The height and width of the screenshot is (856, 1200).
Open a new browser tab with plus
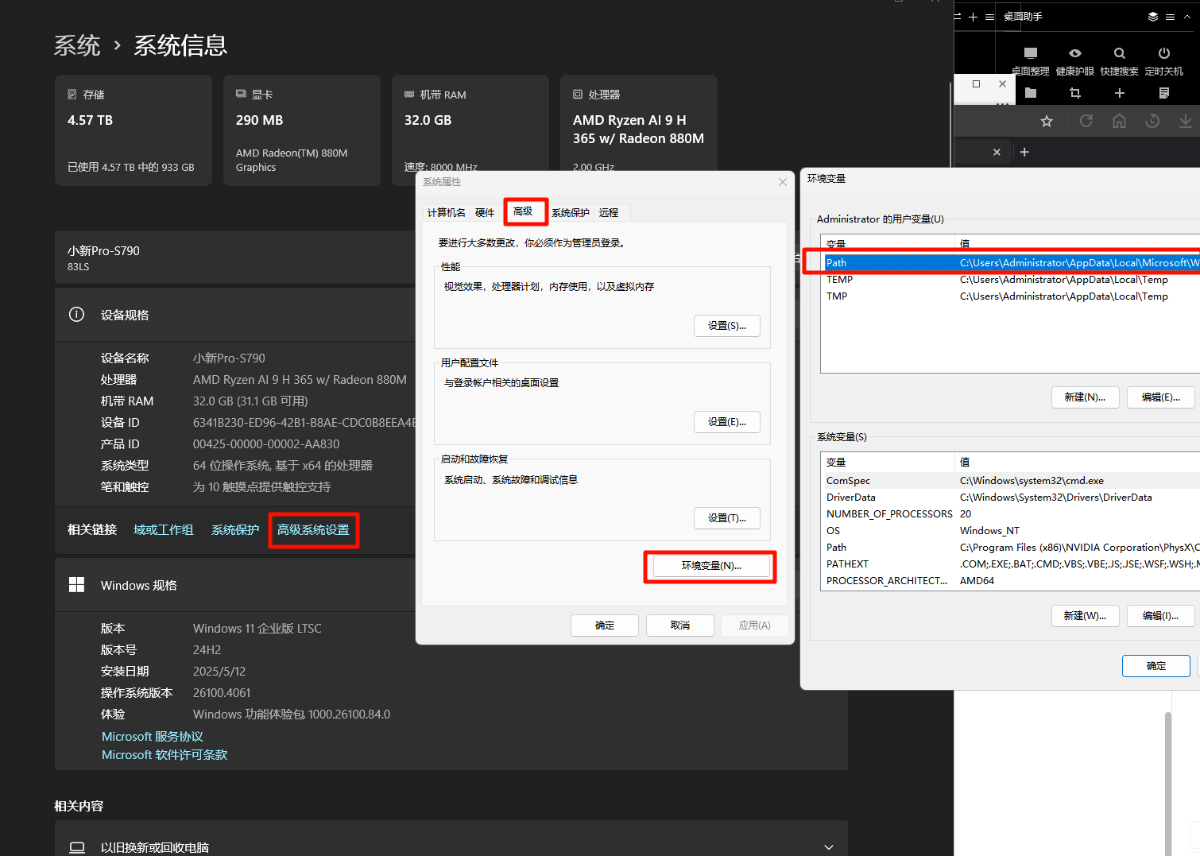(1024, 152)
